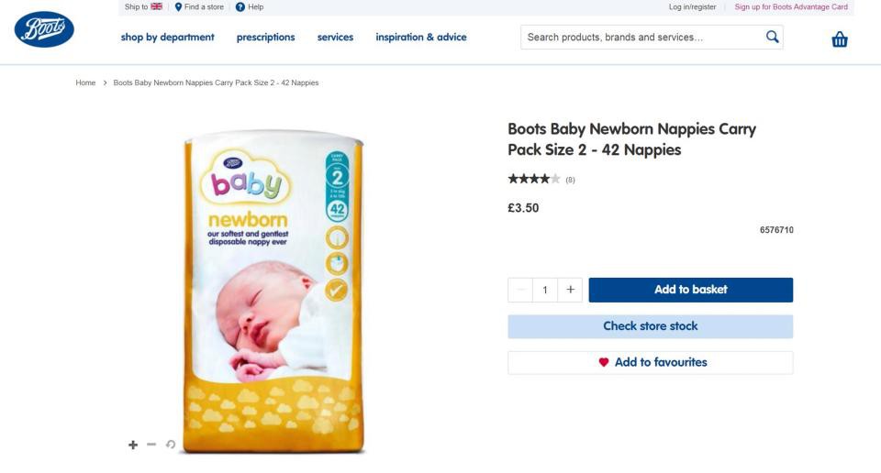Add product to favourites
This screenshot has height=473, width=881.
pyautogui.click(x=650, y=362)
